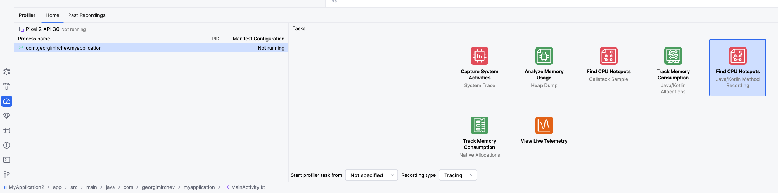
Task: Open the Logcat cat icon
Action: pos(7,131)
